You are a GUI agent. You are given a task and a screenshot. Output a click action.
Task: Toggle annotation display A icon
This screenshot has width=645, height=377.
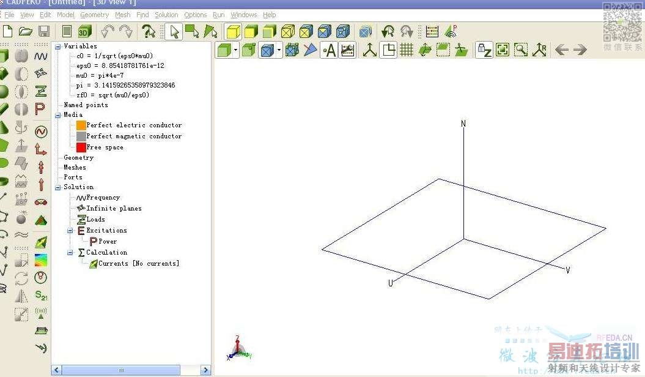click(329, 50)
